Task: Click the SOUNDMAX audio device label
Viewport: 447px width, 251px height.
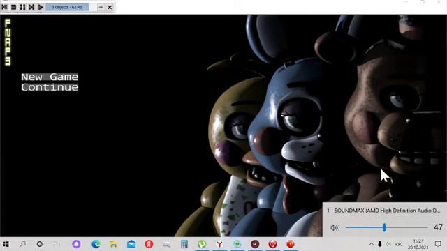Action: 383,211
